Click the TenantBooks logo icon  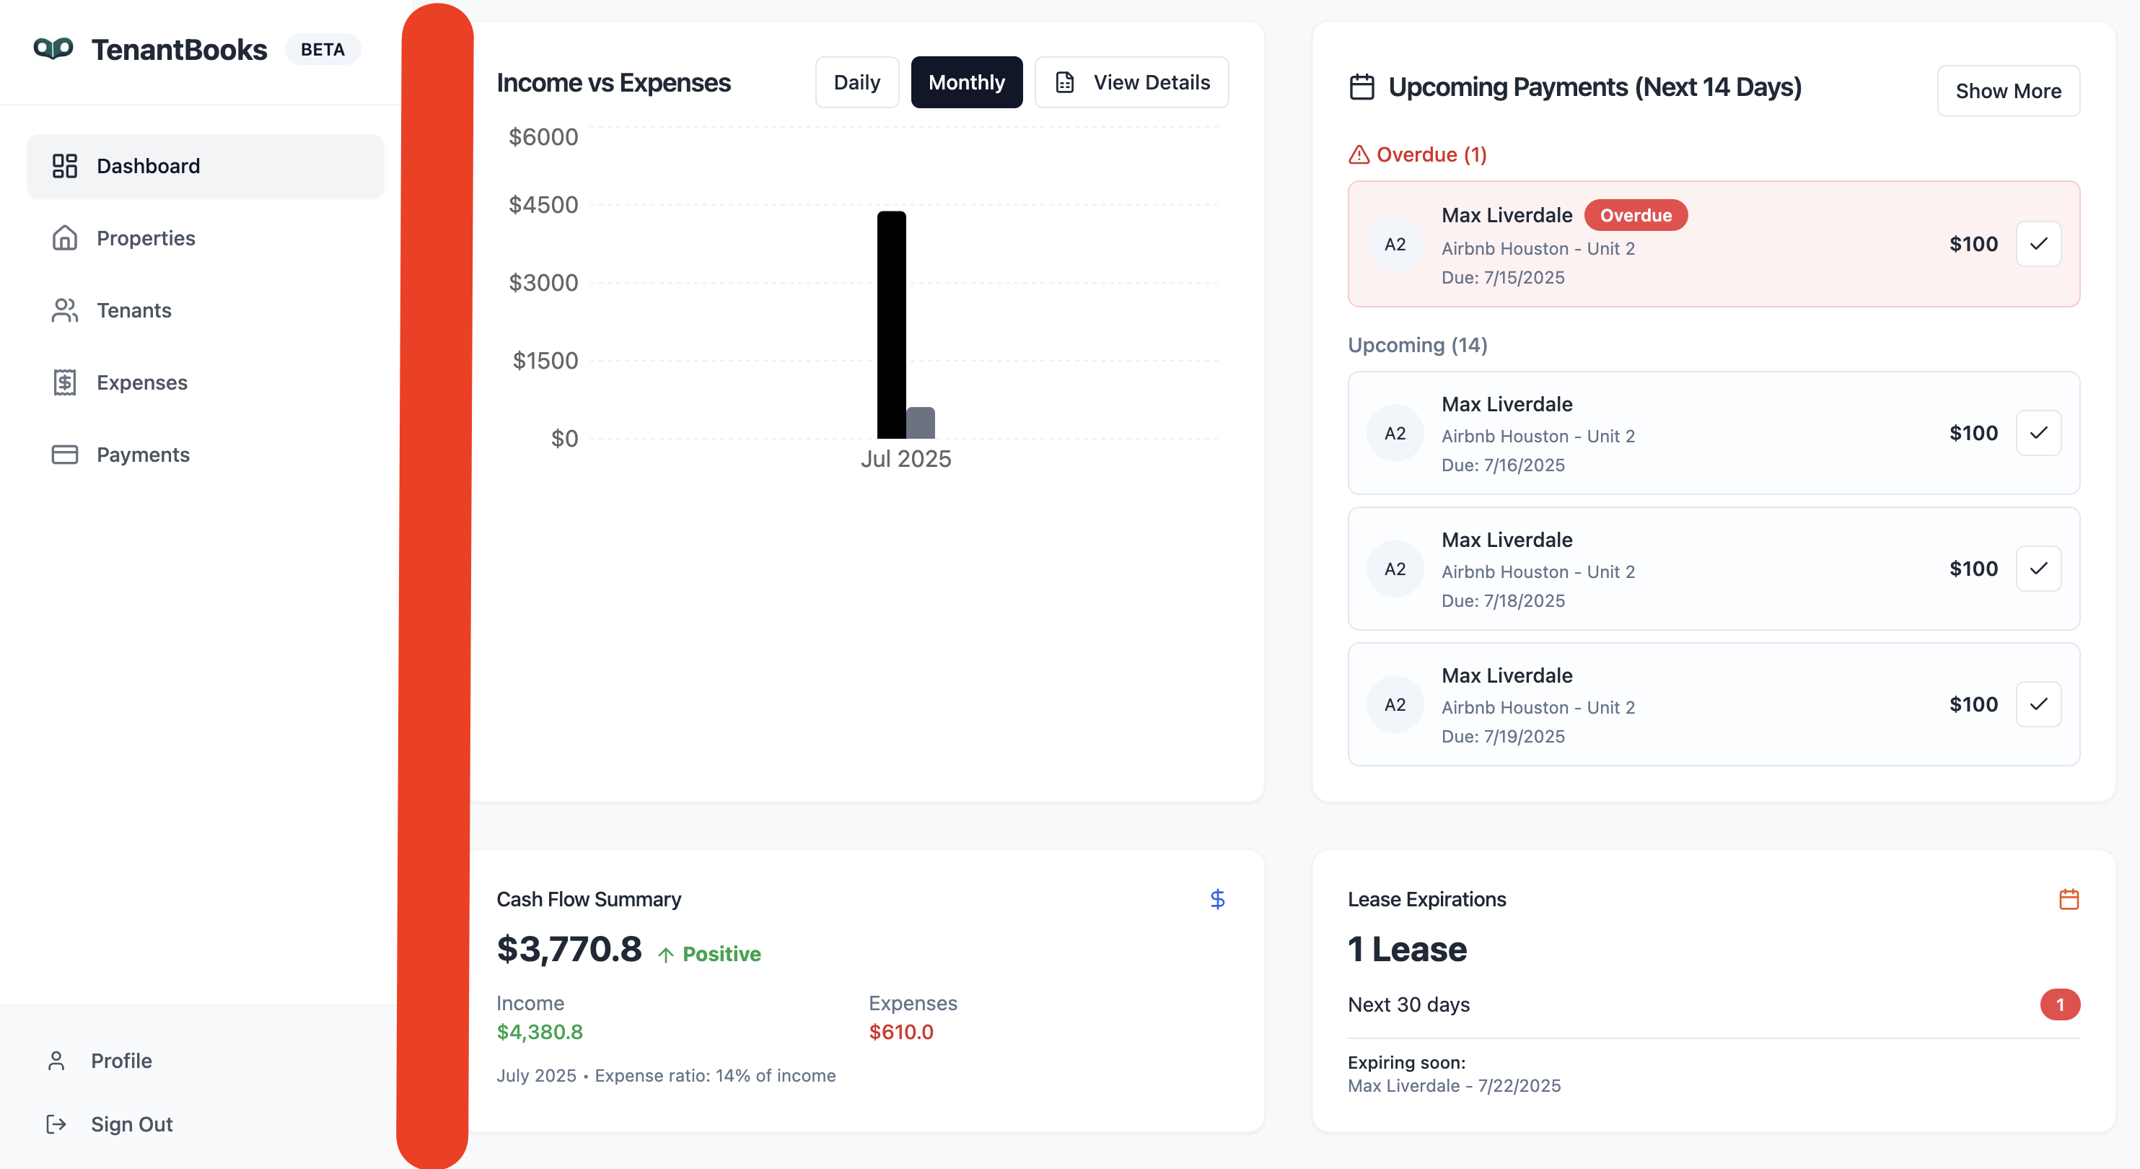[x=53, y=49]
